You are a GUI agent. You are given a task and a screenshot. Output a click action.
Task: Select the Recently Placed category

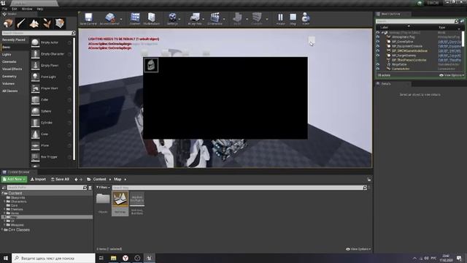click(13, 40)
